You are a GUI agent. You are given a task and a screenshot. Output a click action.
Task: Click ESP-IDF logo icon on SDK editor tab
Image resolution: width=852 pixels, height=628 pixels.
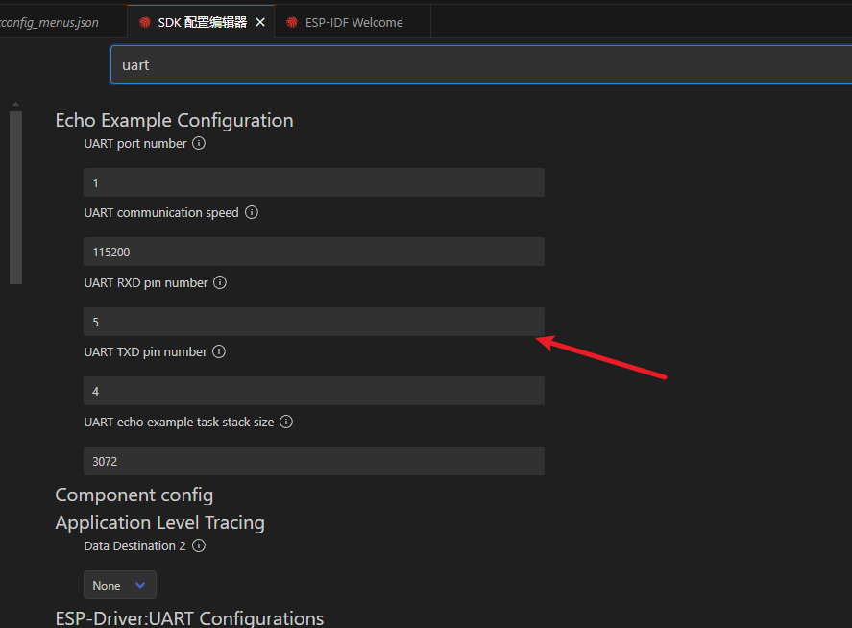point(145,22)
